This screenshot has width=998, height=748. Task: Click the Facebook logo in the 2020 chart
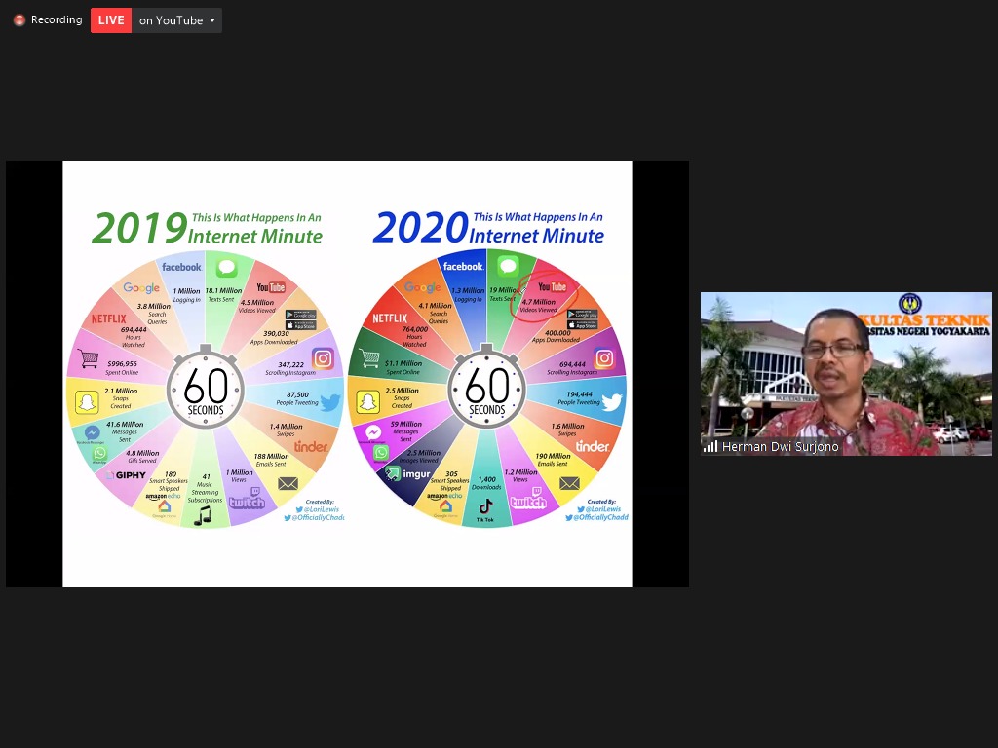pyautogui.click(x=463, y=267)
